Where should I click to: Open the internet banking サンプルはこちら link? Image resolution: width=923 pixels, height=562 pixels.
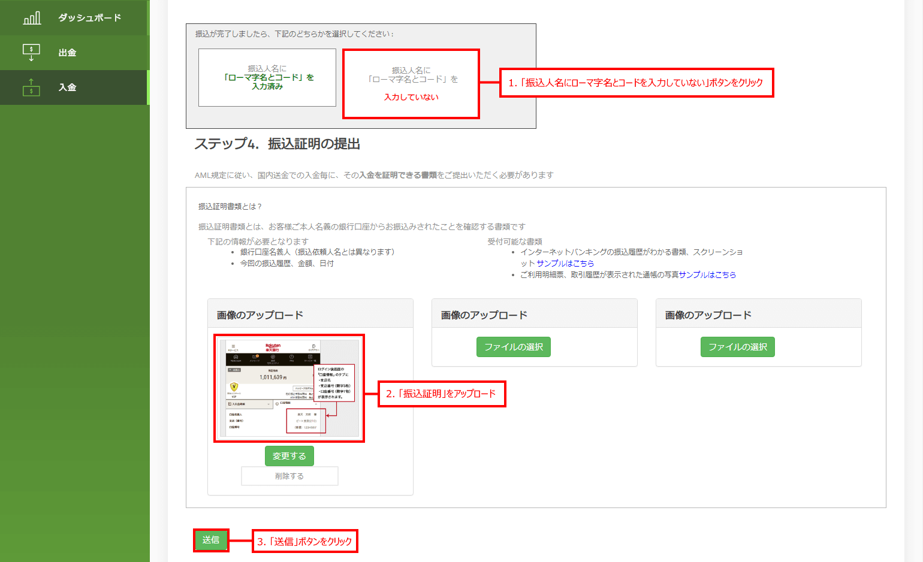tap(565, 262)
